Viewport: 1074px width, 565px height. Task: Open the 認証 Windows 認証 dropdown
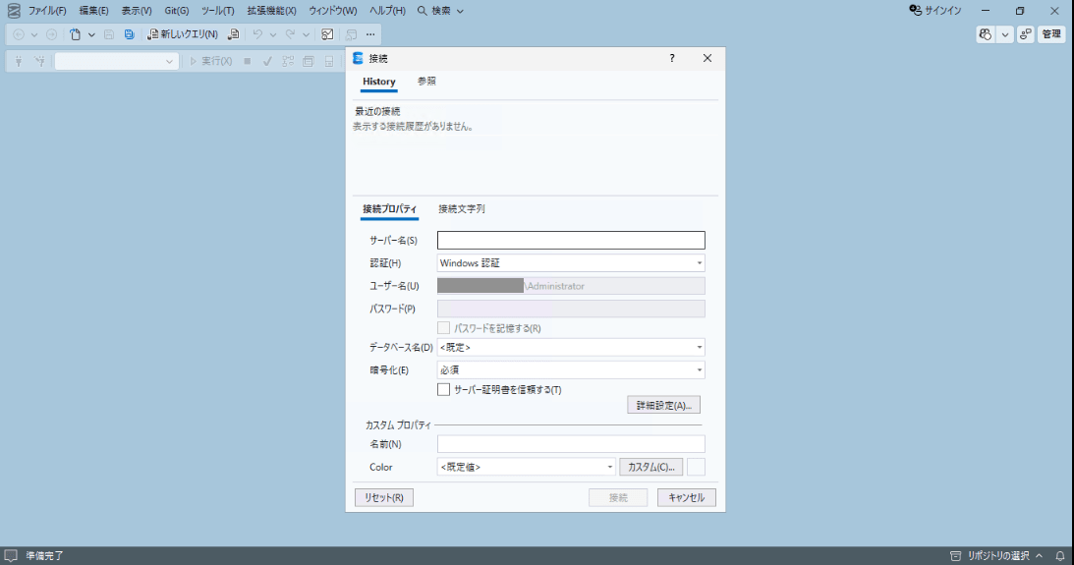571,263
